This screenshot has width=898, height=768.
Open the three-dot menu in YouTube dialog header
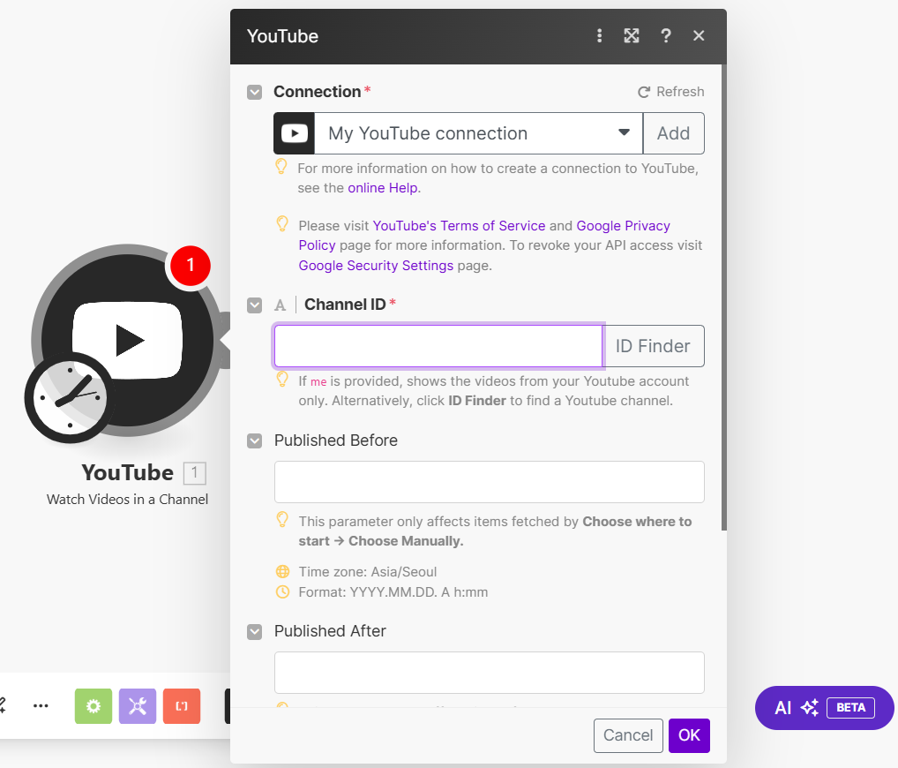tap(599, 35)
